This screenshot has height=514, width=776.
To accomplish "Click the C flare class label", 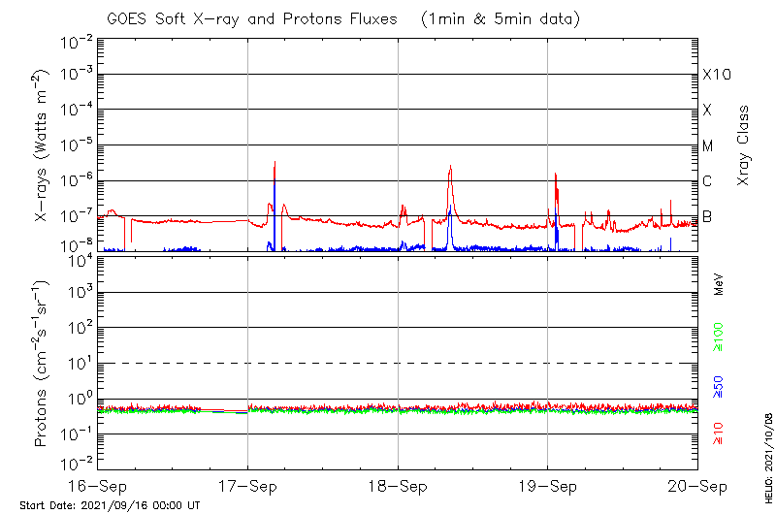I will click(x=707, y=181).
